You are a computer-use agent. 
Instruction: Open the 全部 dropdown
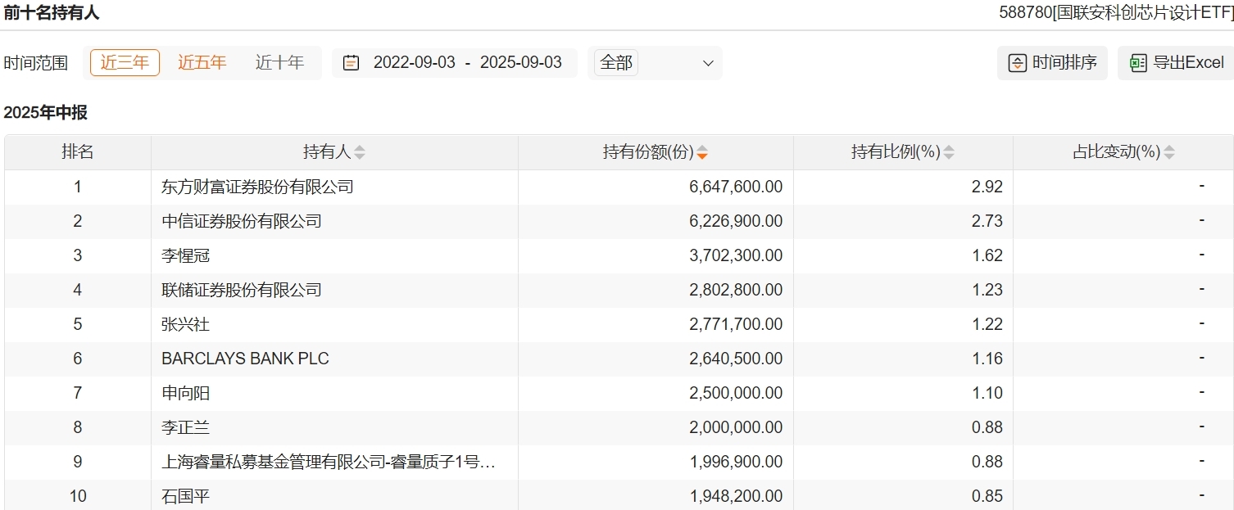(655, 63)
